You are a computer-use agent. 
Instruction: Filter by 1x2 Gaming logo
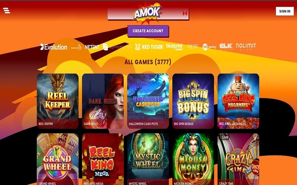(209, 47)
